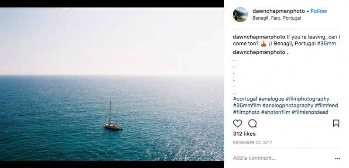Image resolution: width=349 pixels, height=168 pixels.
Task: Open the #analogphotography hashtag
Action: tap(288, 106)
